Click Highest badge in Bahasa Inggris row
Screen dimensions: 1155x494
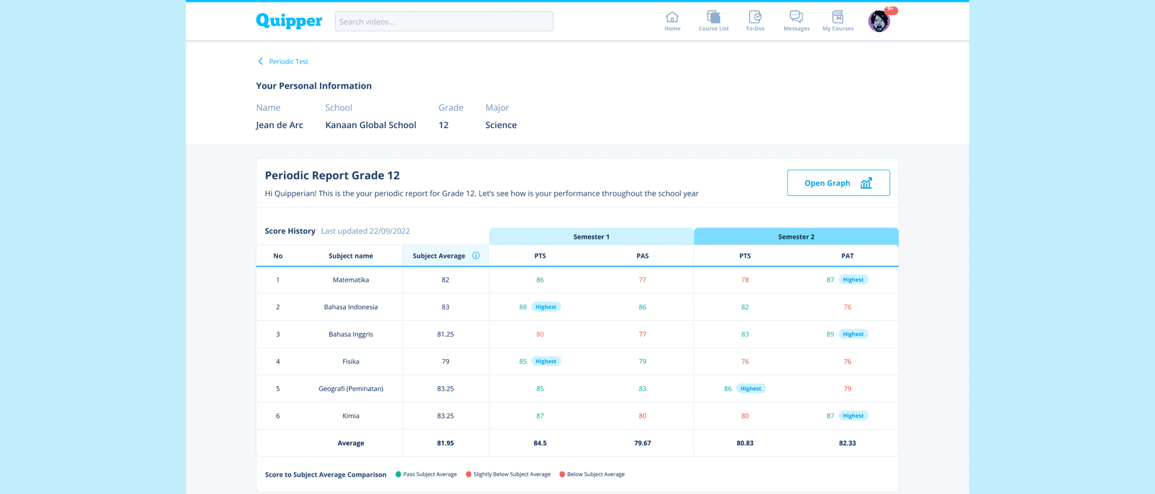(853, 334)
